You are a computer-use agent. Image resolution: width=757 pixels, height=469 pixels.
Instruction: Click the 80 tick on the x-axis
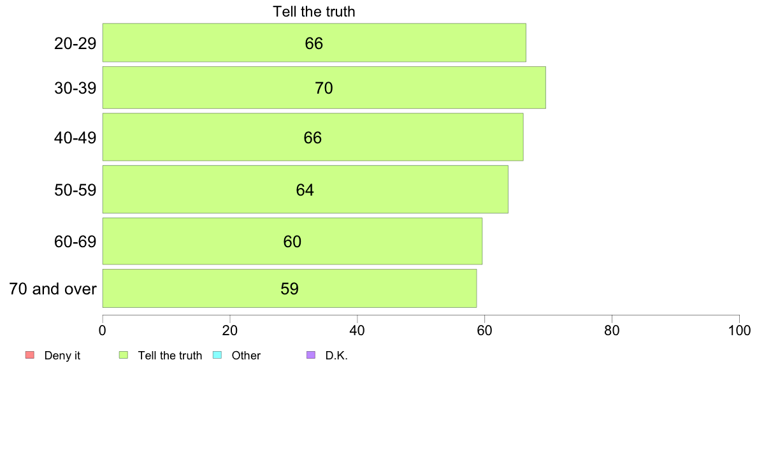pyautogui.click(x=612, y=330)
